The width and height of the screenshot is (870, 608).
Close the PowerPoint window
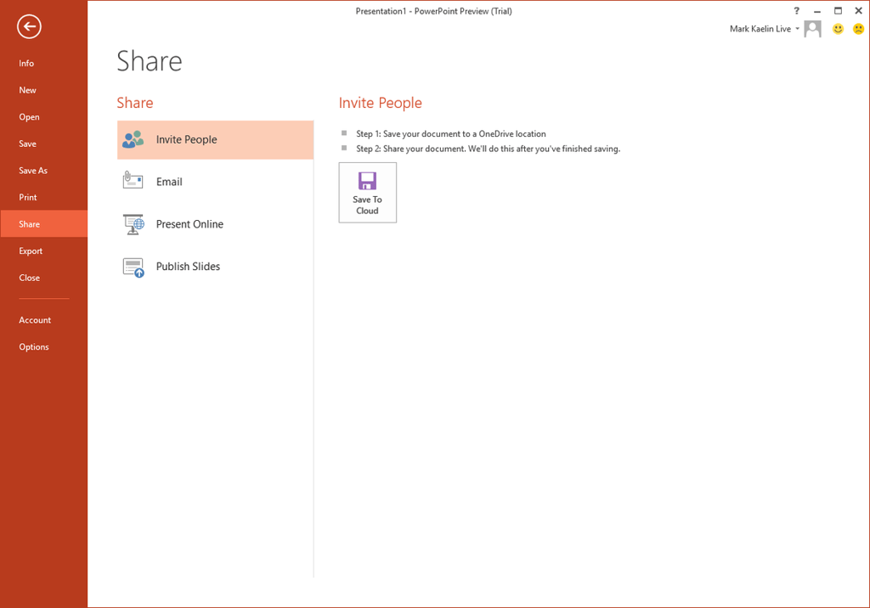tap(858, 10)
